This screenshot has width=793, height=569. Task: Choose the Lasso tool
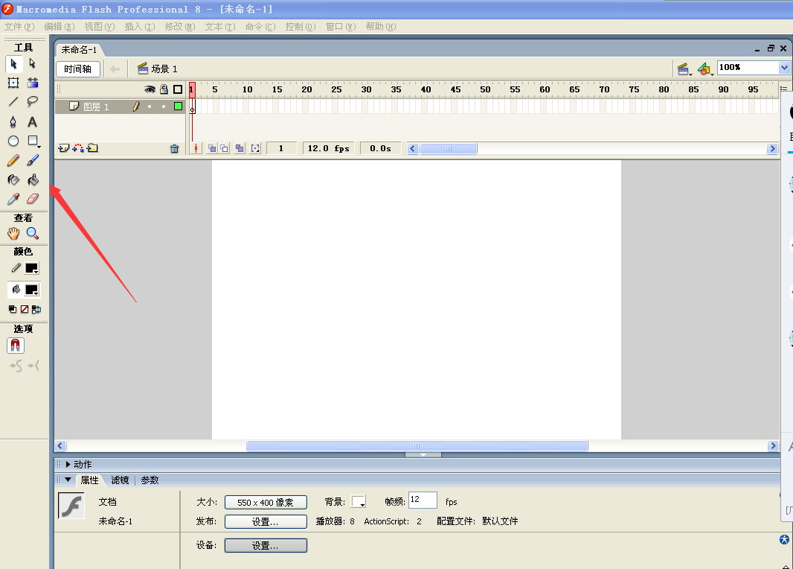32,102
